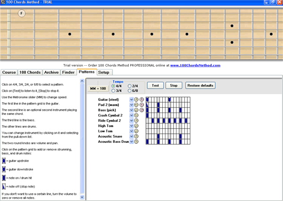
Task: Select the 3/4 tempo radio button
Action: click(x=113, y=90)
